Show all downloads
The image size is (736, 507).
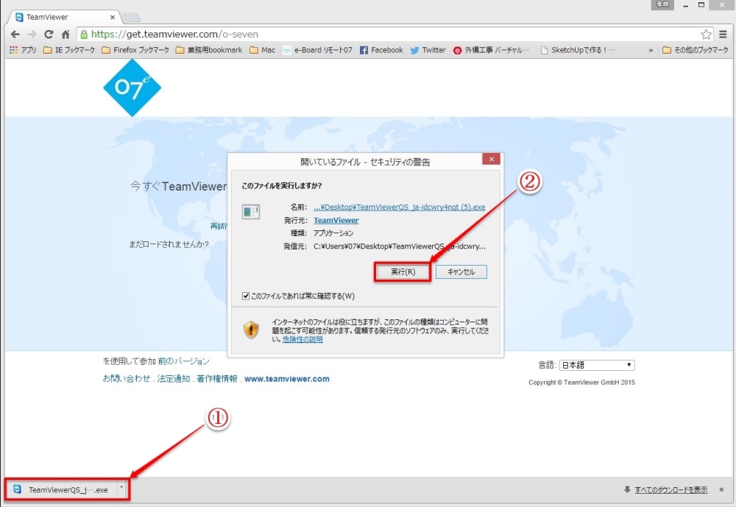click(x=670, y=489)
